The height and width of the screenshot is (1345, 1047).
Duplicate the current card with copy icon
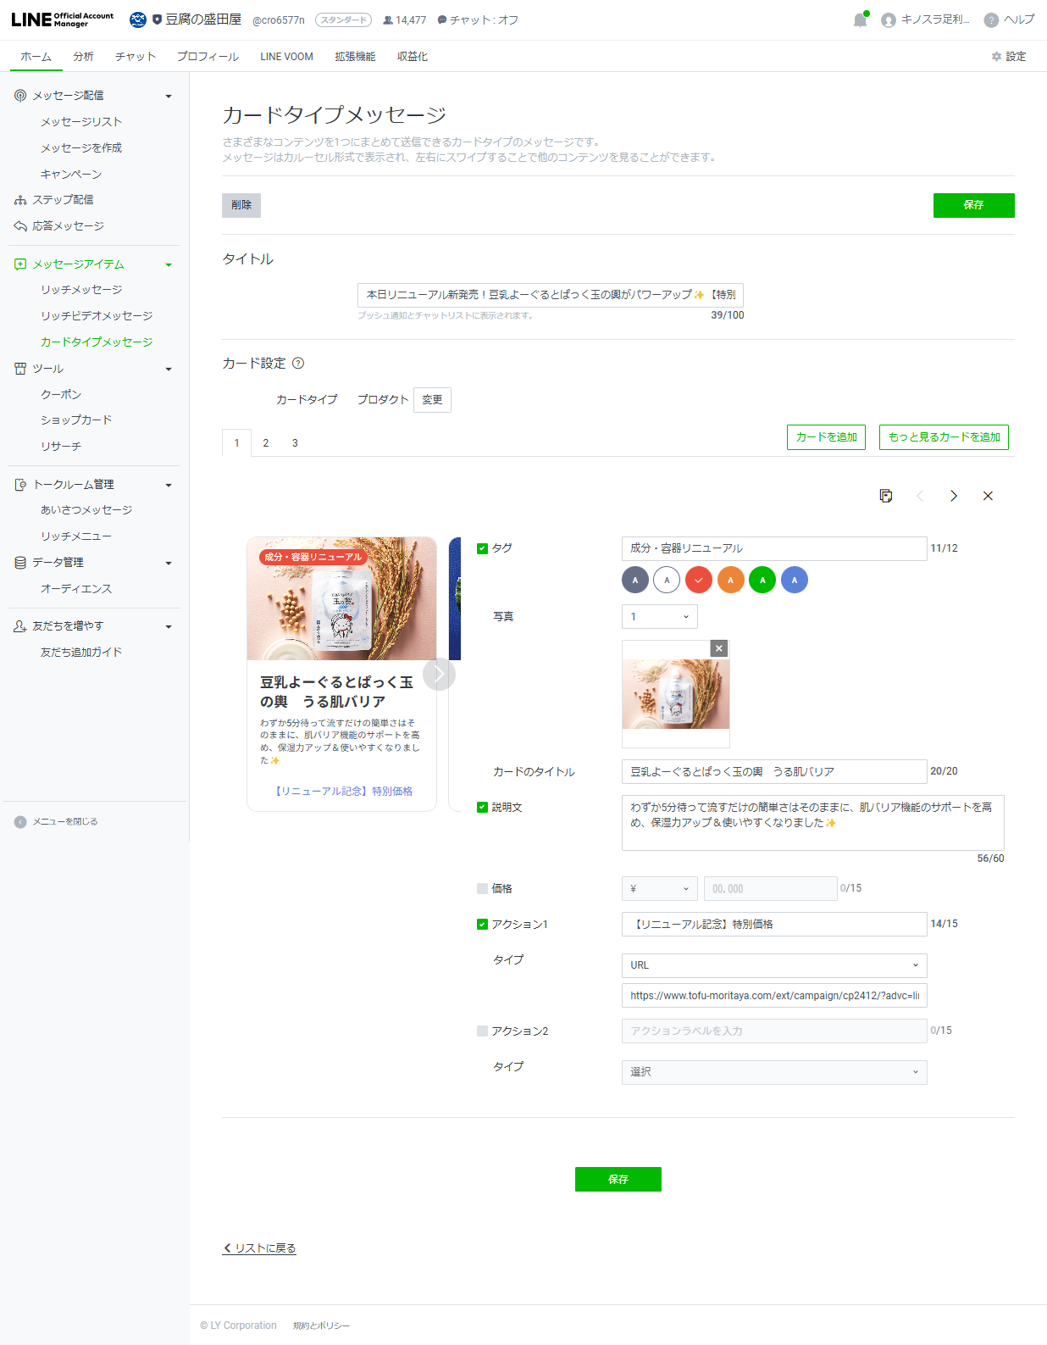[x=886, y=496]
